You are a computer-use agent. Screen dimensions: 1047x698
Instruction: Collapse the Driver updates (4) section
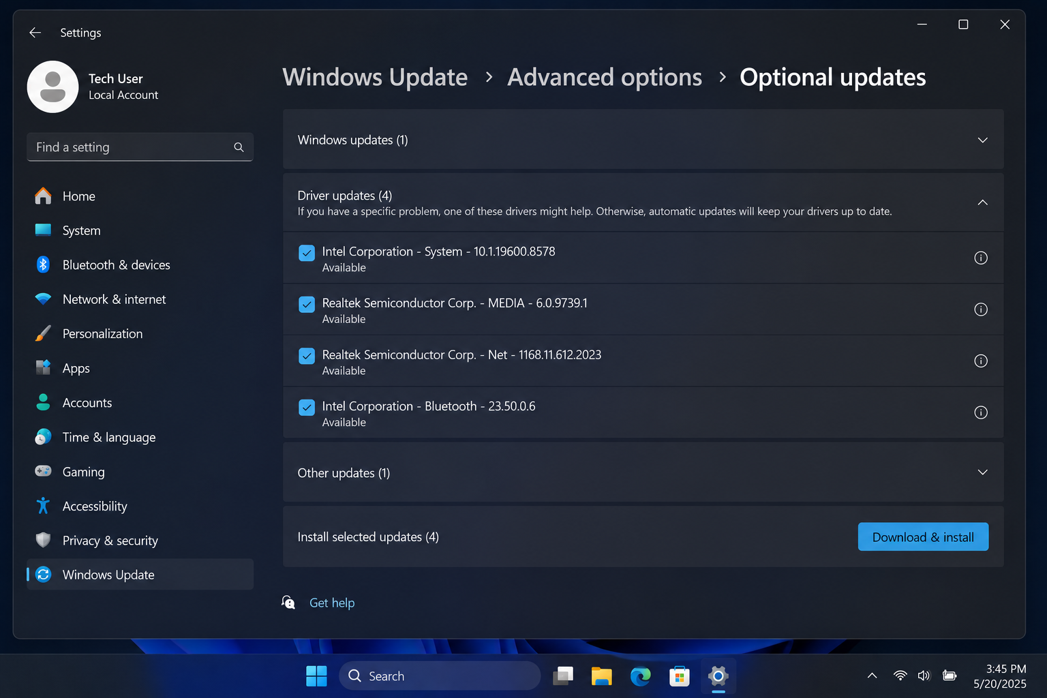(982, 202)
